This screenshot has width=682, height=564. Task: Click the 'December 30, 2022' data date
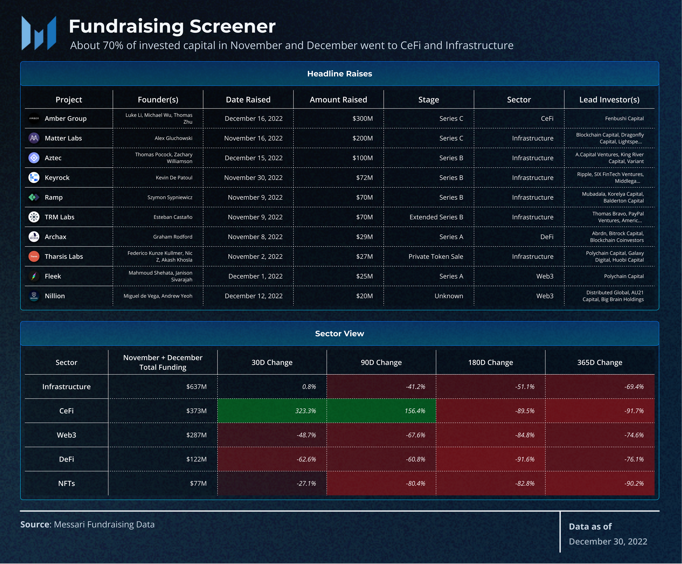[x=608, y=541]
